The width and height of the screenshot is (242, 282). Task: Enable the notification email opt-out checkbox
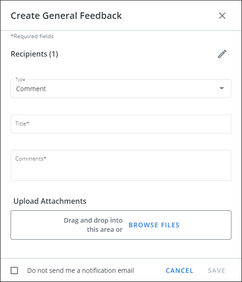(14, 270)
